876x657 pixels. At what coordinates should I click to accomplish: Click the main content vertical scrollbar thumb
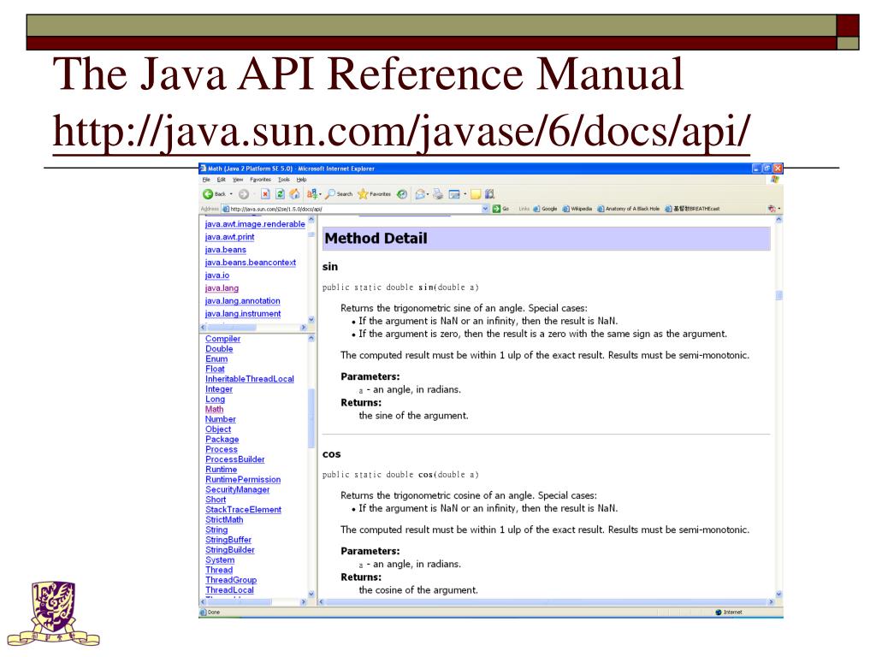coord(778,295)
